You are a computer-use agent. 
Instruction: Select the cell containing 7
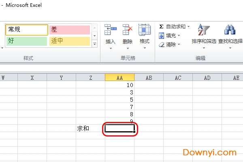pos(119,107)
